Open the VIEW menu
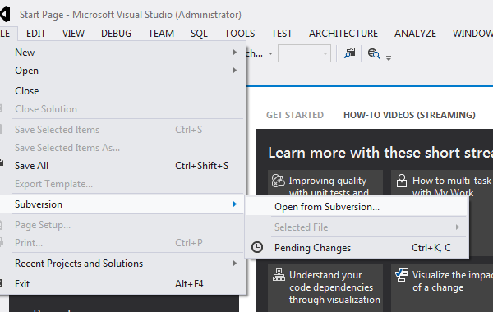Image resolution: width=493 pixels, height=312 pixels. (x=73, y=34)
